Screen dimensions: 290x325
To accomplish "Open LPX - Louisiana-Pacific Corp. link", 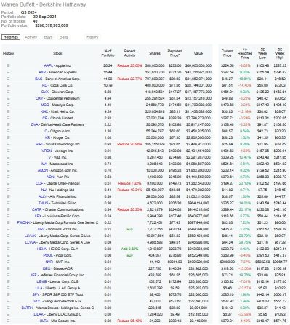I will pyautogui.click(x=57, y=216).
